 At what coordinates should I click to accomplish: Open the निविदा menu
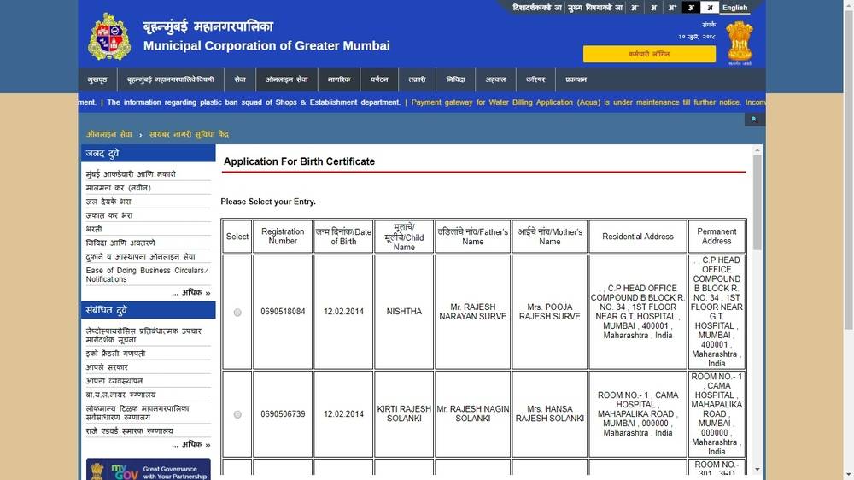pyautogui.click(x=455, y=79)
